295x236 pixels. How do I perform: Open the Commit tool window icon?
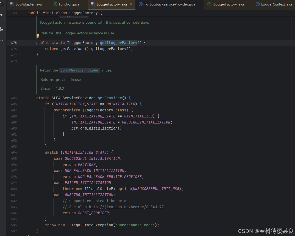click(1, 15)
